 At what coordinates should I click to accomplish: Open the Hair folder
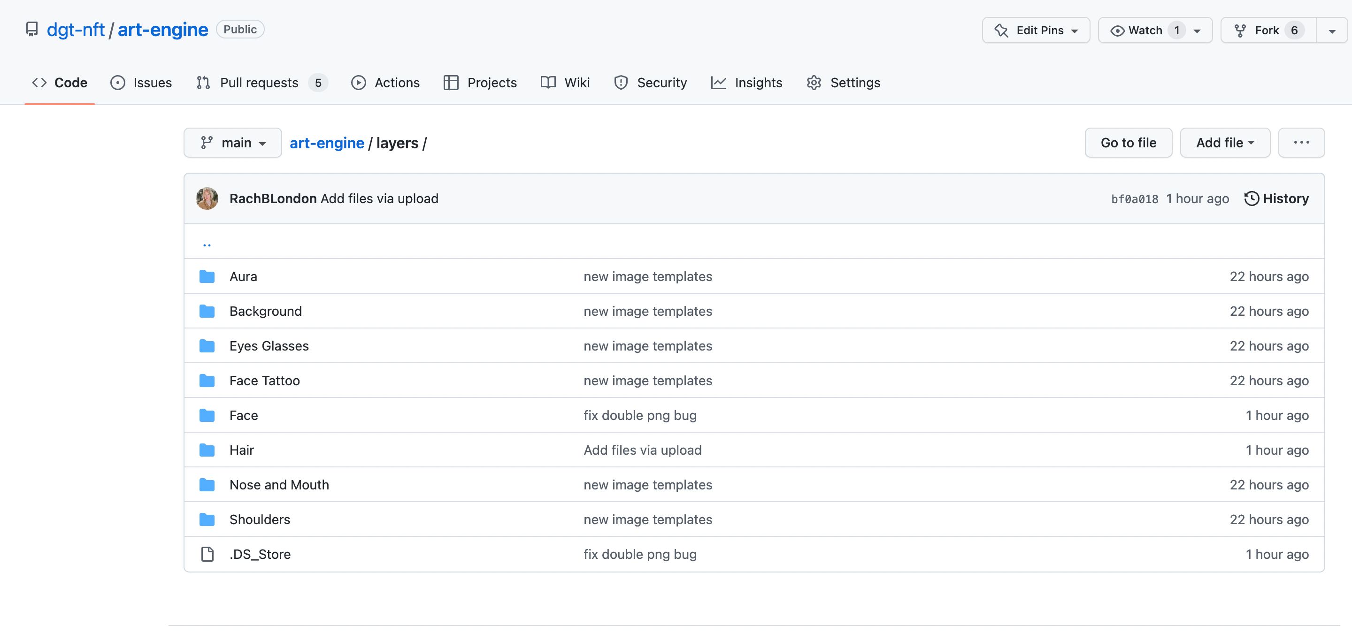click(x=240, y=449)
